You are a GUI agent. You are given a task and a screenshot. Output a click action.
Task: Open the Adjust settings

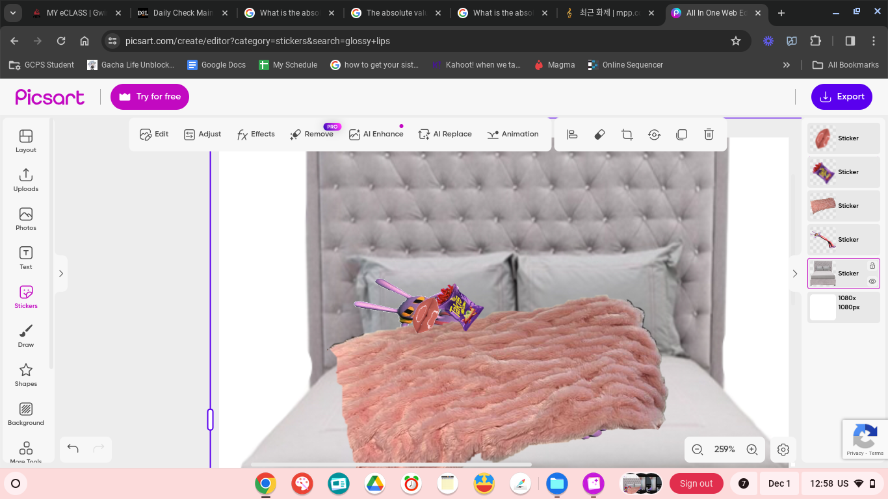[202, 134]
